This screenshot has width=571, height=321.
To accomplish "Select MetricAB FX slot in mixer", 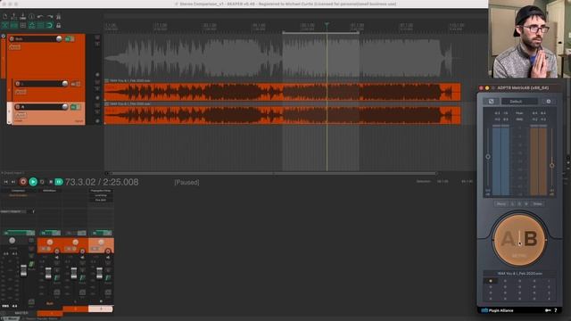I will click(x=50, y=191).
